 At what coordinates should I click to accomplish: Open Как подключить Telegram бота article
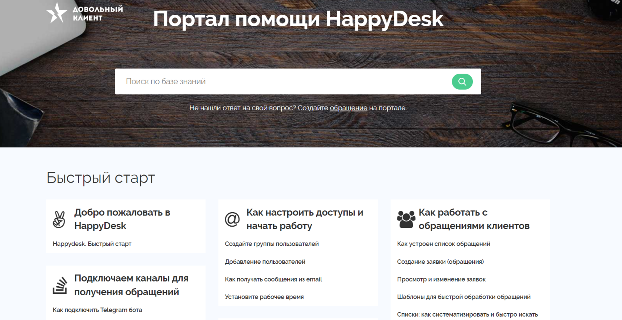click(x=97, y=310)
